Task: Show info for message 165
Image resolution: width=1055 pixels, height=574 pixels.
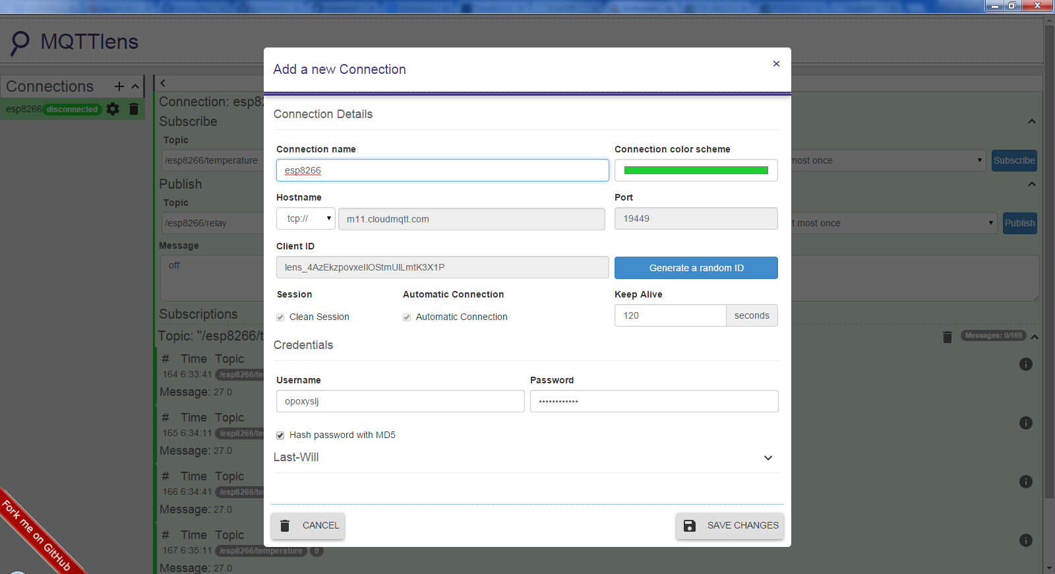Action: click(x=1026, y=423)
